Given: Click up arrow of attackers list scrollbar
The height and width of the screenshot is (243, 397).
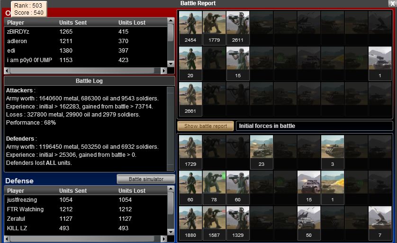Looking at the screenshot, I should (x=171, y=20).
